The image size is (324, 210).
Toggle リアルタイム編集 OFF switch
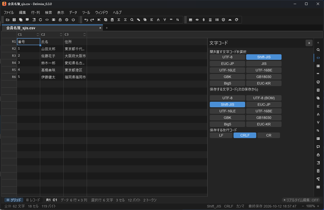point(301,200)
